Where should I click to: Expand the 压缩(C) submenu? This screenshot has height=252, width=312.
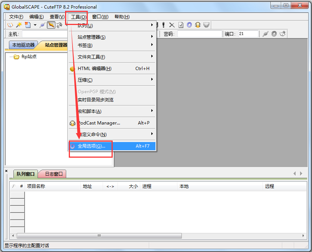point(112,80)
